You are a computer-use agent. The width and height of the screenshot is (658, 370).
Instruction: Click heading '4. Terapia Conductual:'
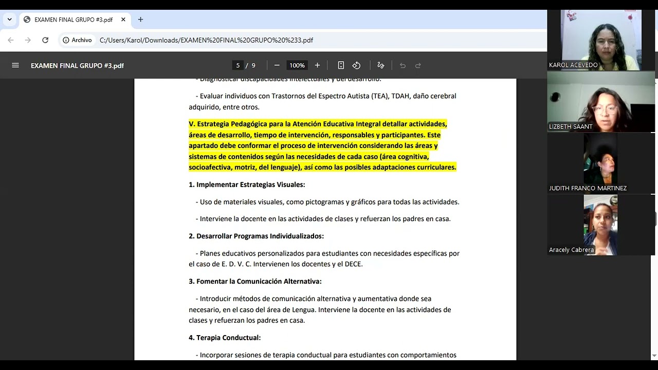(x=225, y=338)
